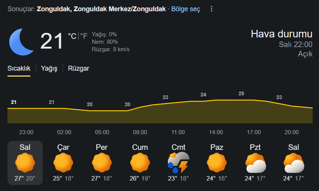
Task: Select the last Sal day forecast card
Action: pyautogui.click(x=294, y=163)
